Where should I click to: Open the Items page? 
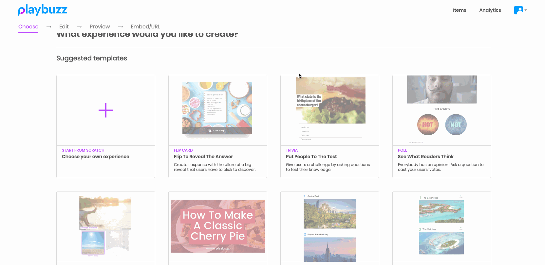click(460, 10)
